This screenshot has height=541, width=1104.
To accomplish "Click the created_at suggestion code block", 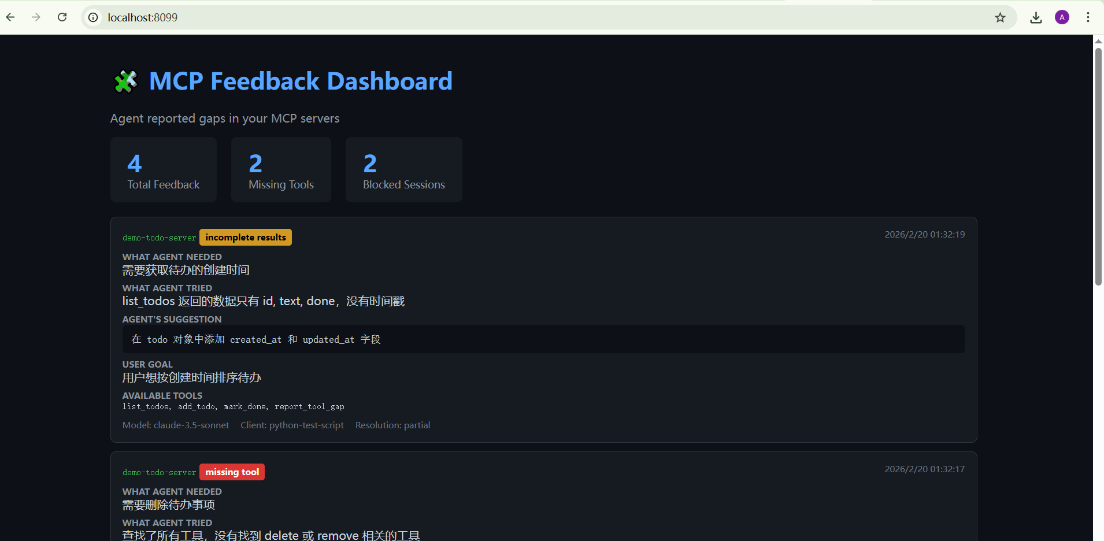I will click(x=543, y=339).
